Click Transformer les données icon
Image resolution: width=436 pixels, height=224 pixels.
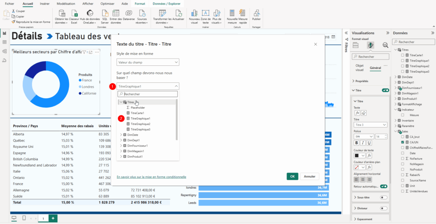pos(162,13)
